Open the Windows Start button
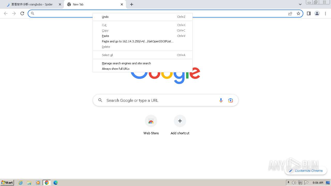The height and width of the screenshot is (186, 331). 7,182
